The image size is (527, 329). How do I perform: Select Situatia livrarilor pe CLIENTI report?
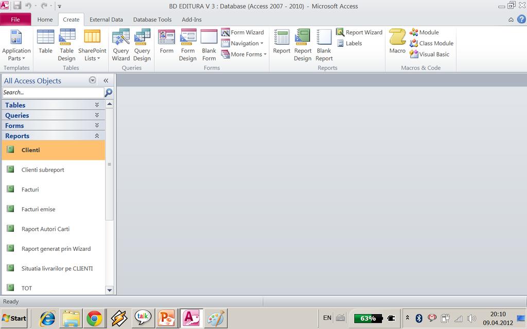click(x=54, y=268)
